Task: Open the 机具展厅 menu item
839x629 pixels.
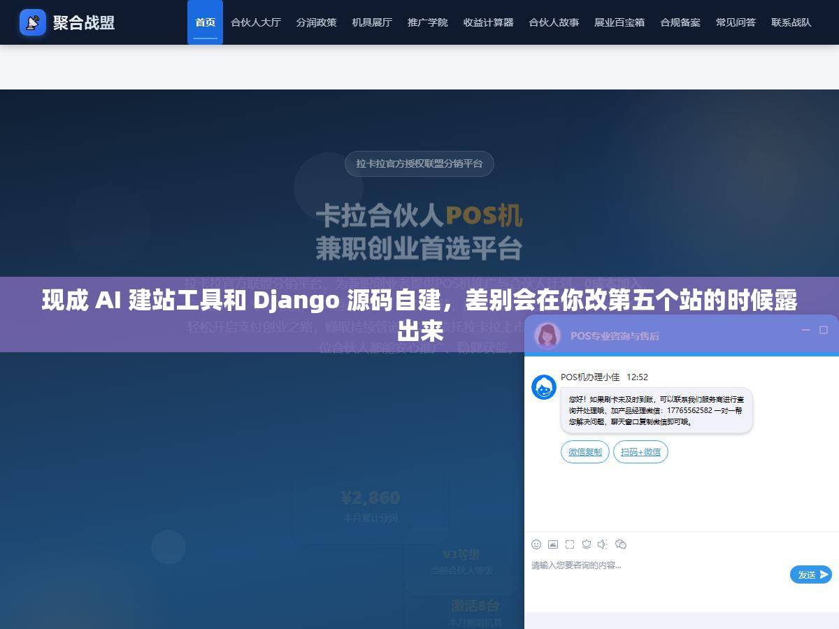Action: (372, 22)
